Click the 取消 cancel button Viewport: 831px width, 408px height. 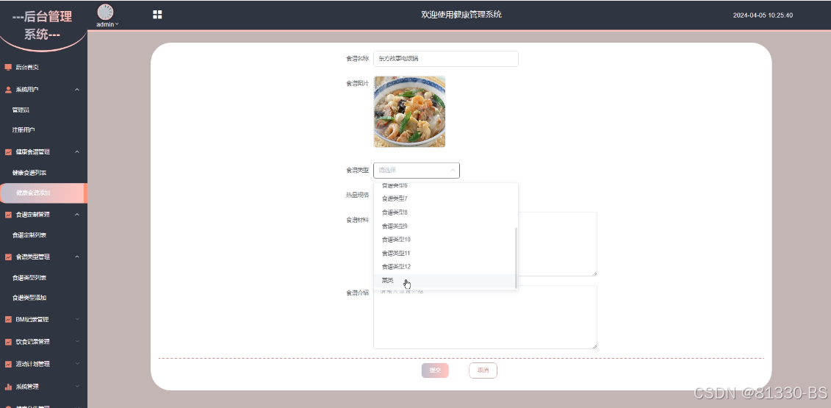pos(483,371)
